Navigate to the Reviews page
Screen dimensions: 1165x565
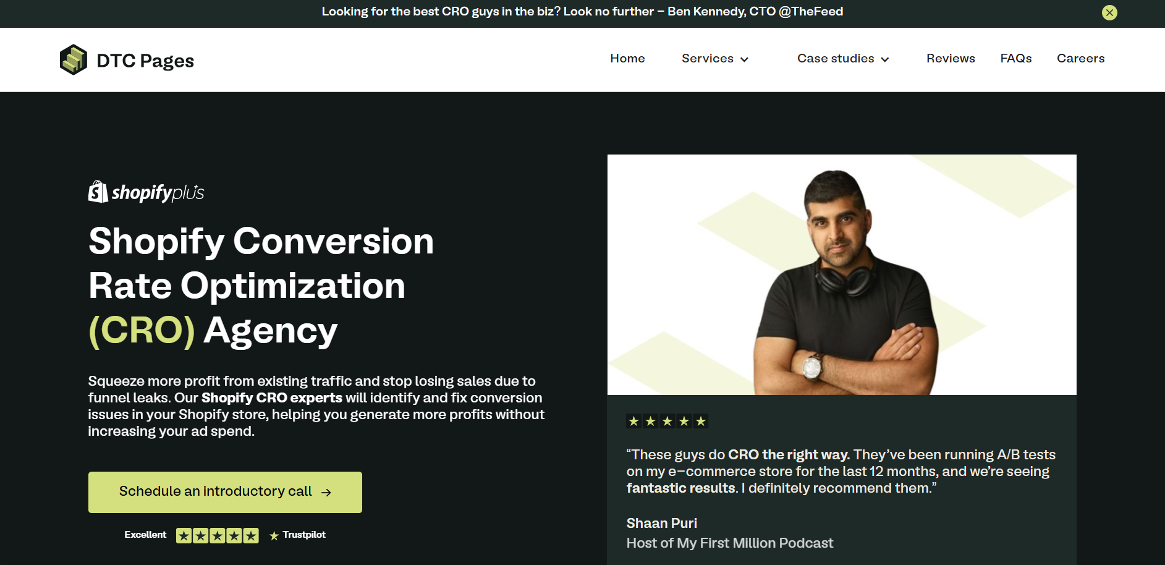(951, 58)
